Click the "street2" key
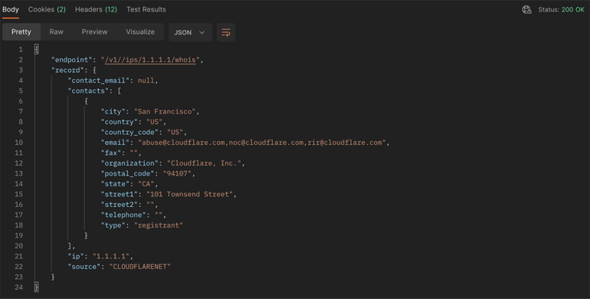Viewport: 590px width, 299px height. click(x=120, y=205)
